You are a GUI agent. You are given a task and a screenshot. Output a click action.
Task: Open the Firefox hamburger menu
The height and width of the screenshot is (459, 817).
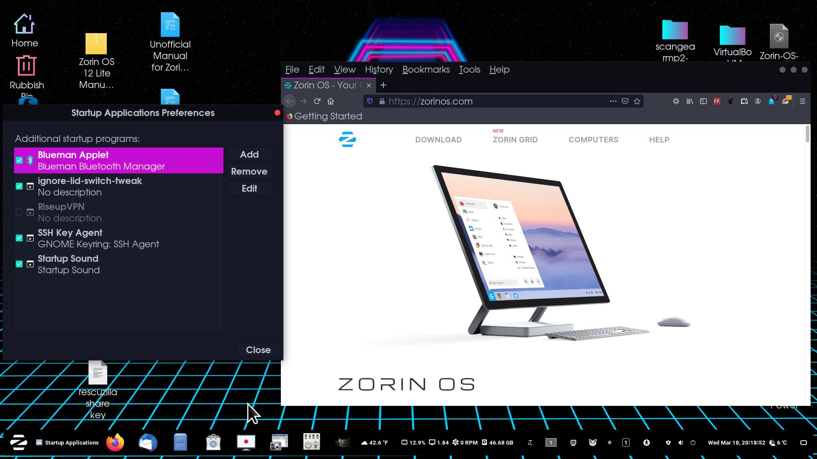click(803, 101)
